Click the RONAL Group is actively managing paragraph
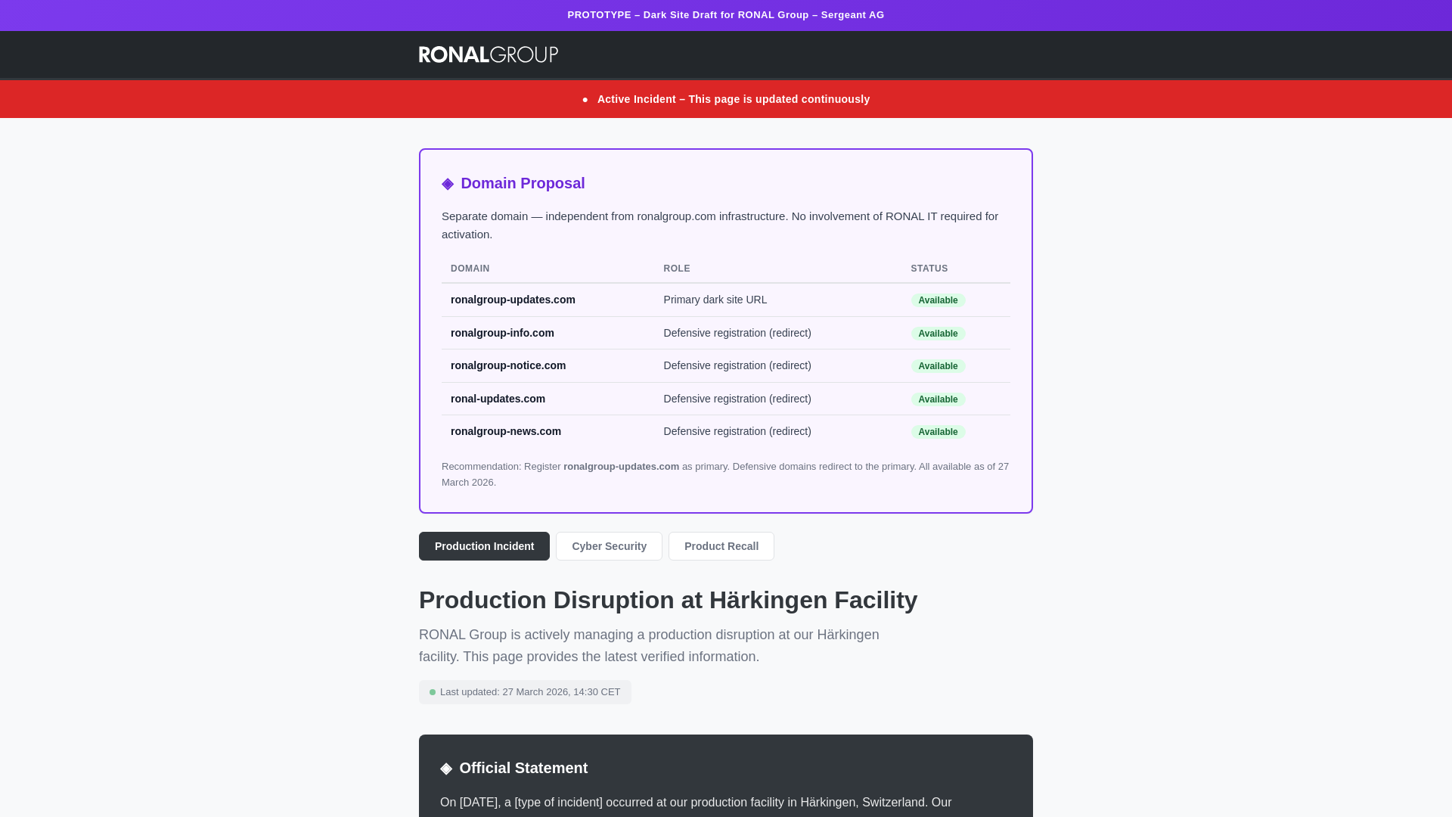The height and width of the screenshot is (817, 1452). point(649,646)
